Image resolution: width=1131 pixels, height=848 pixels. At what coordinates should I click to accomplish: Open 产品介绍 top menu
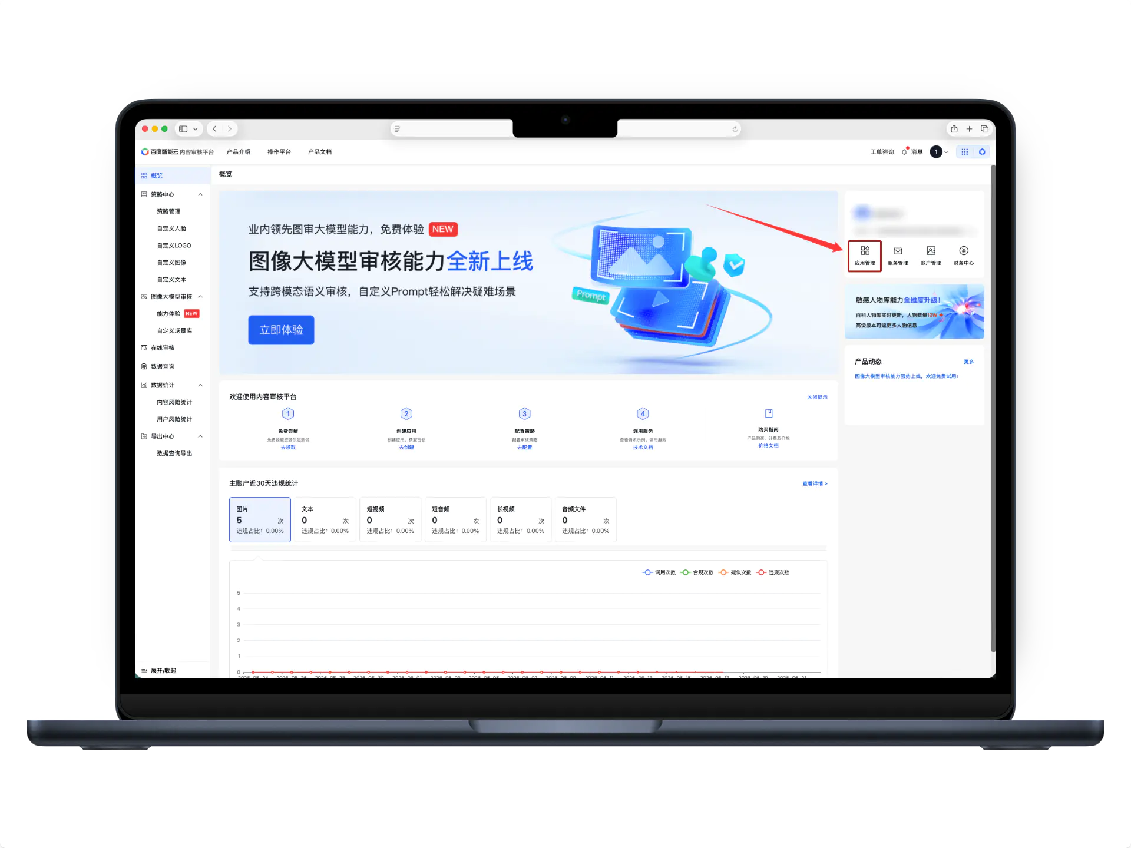(x=239, y=152)
